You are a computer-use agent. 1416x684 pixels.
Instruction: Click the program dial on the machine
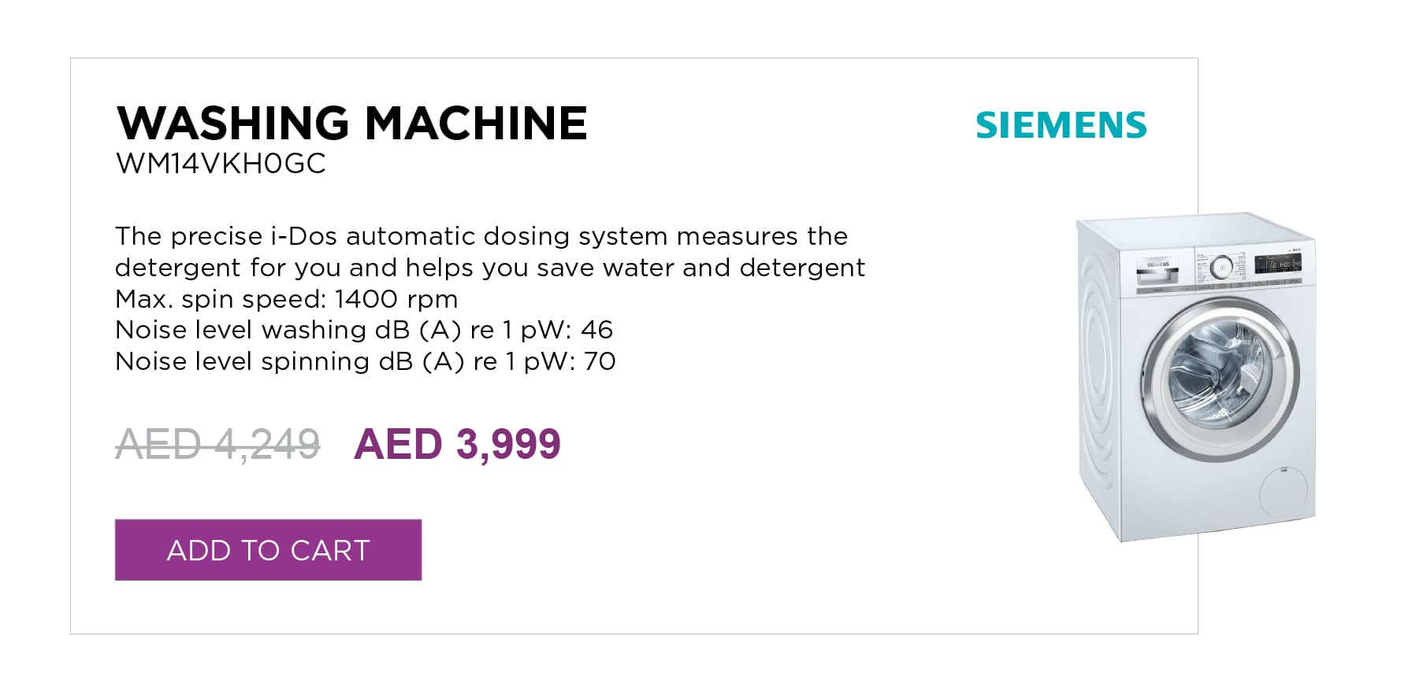pyautogui.click(x=1222, y=268)
